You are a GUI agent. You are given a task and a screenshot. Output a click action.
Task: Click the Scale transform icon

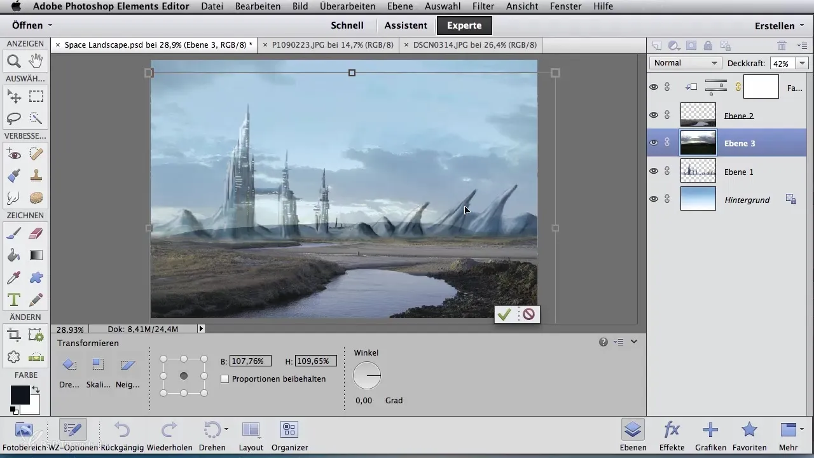[98, 364]
